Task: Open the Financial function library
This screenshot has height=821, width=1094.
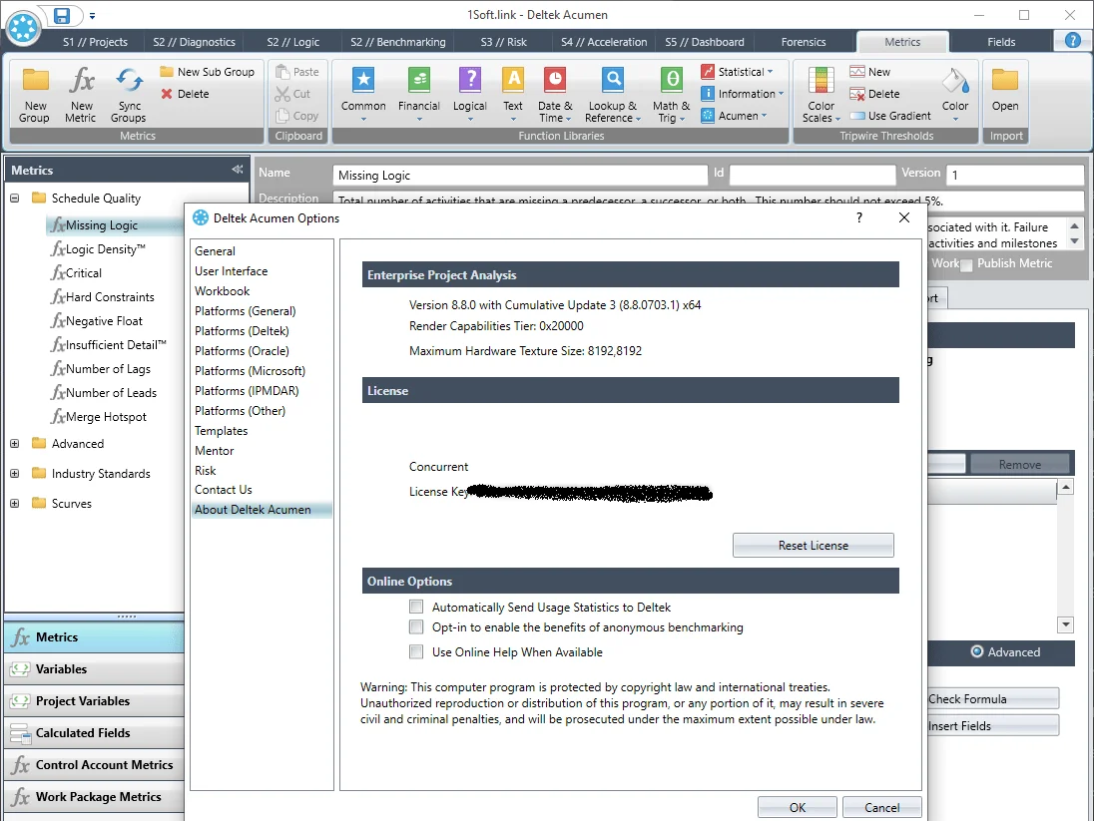Action: point(418,94)
